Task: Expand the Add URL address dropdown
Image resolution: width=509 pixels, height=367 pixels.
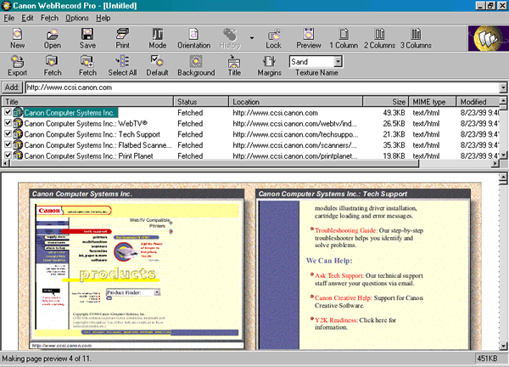Action: [503, 88]
